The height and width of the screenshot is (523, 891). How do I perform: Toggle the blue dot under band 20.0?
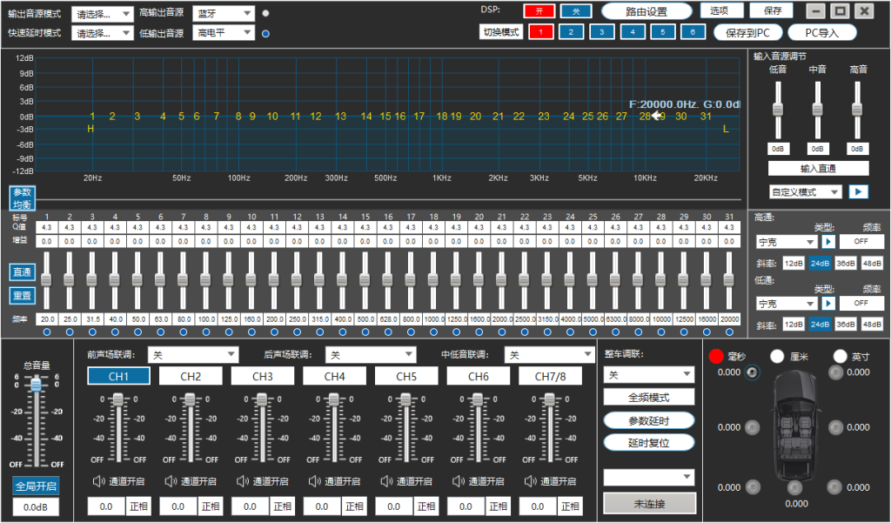point(47,332)
